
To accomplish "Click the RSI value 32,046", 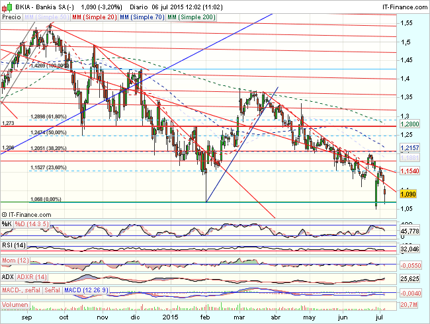I will click(x=409, y=249).
